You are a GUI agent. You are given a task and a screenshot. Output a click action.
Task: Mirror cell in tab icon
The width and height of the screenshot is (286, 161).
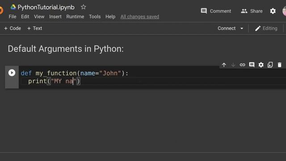pos(270,65)
